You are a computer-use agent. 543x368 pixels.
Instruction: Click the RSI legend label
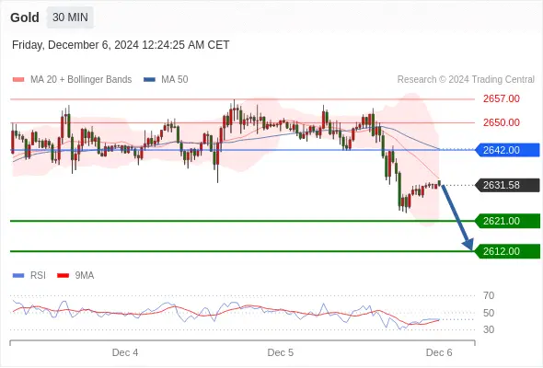pyautogui.click(x=38, y=276)
